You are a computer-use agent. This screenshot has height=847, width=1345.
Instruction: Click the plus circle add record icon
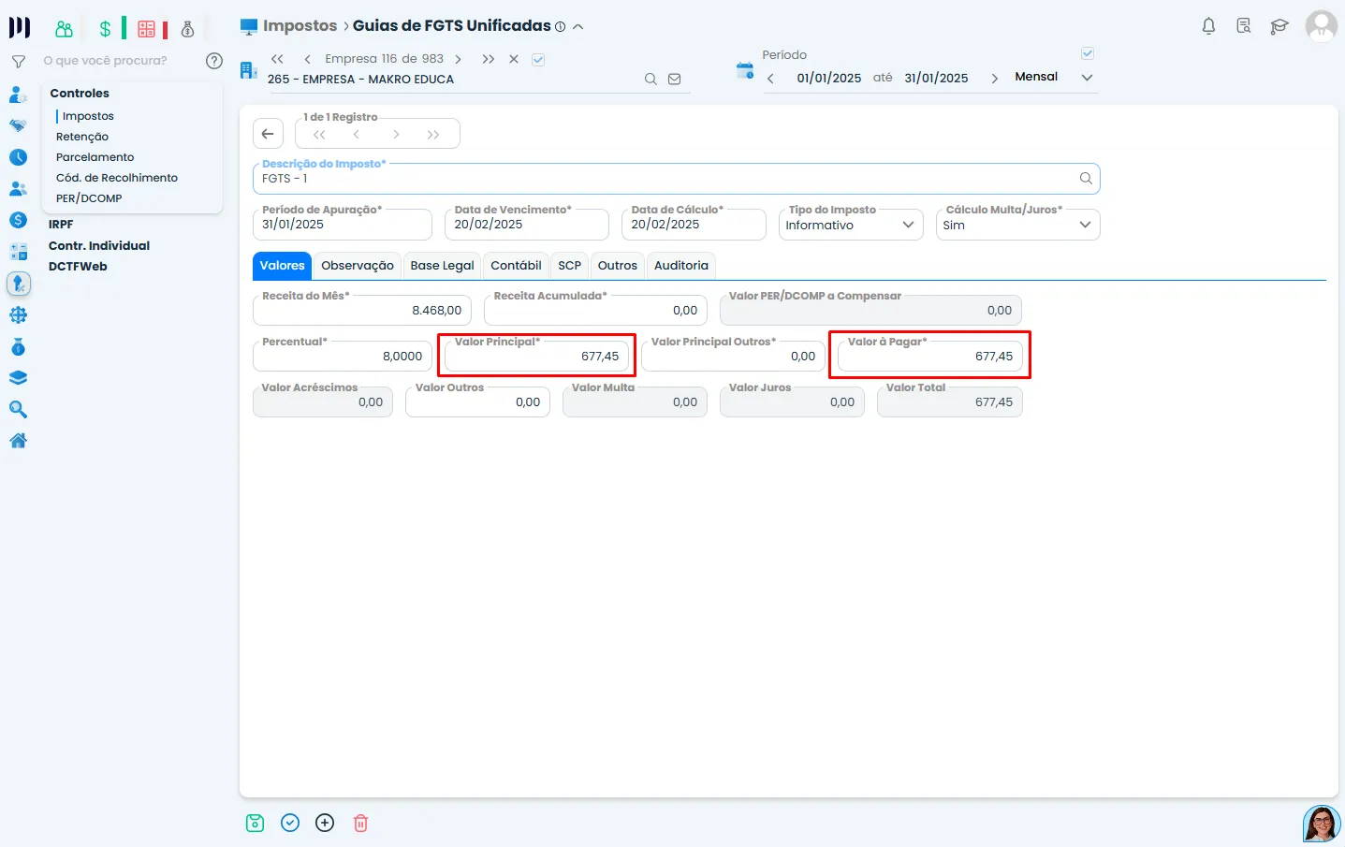(325, 823)
